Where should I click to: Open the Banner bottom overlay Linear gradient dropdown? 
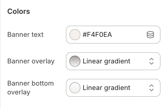click(113, 88)
